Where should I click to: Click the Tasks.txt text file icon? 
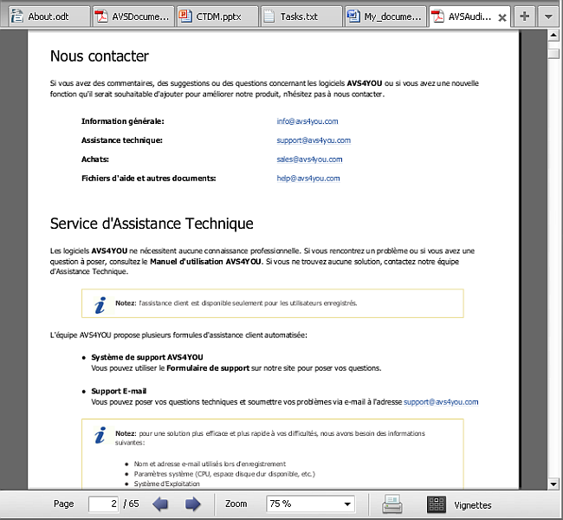pos(269,16)
